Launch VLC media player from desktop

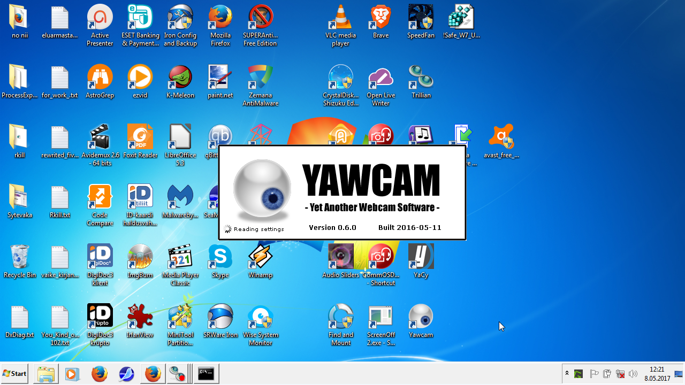pos(340,26)
